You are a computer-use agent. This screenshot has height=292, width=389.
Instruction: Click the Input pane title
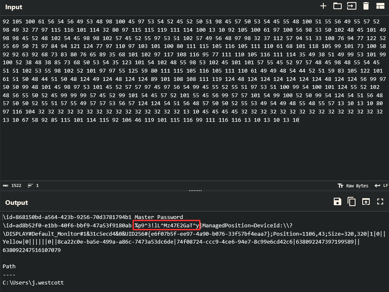click(14, 7)
